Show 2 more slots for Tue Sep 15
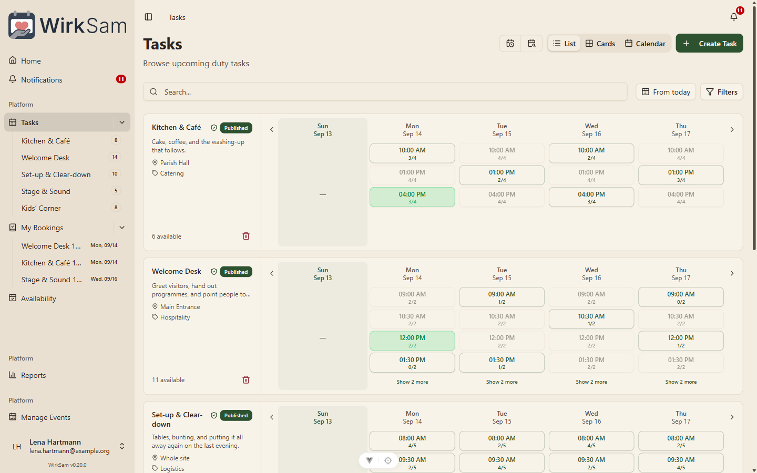This screenshot has height=473, width=757. pyautogui.click(x=502, y=382)
